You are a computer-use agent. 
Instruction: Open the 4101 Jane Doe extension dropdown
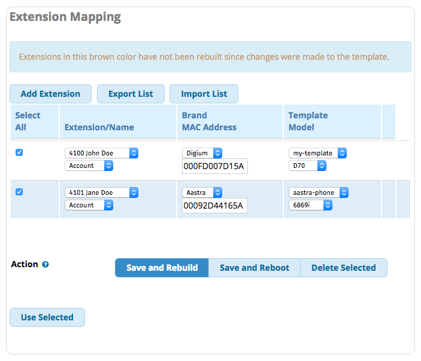101,192
